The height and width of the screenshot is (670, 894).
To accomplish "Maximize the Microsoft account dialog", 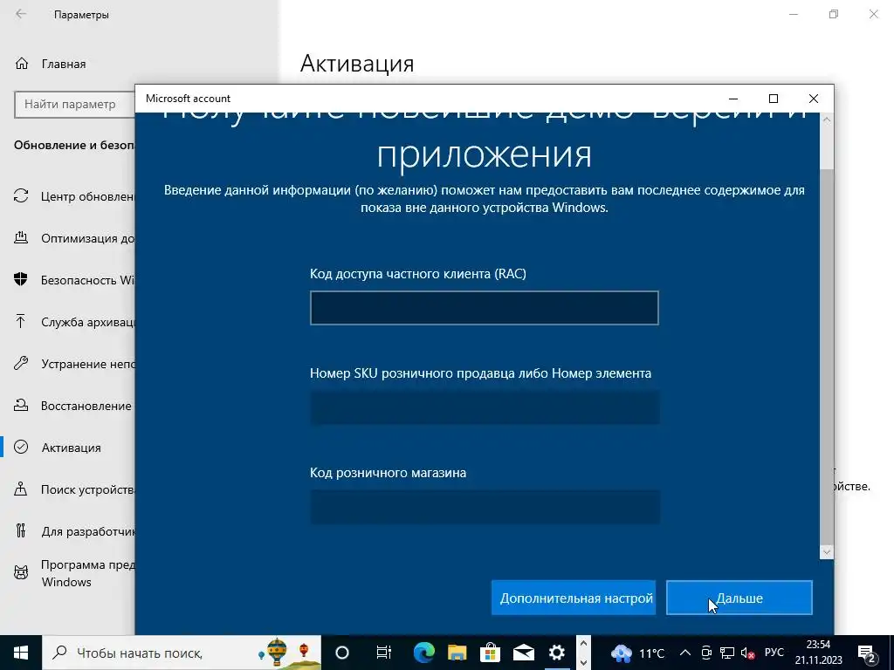I will coord(774,99).
